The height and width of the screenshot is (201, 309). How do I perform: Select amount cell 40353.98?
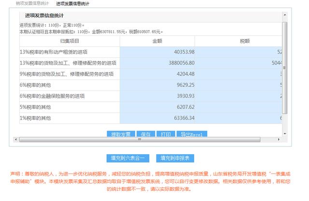(157, 52)
